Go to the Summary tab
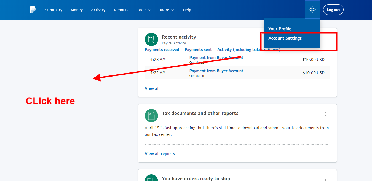The width and height of the screenshot is (372, 181). [x=54, y=10]
